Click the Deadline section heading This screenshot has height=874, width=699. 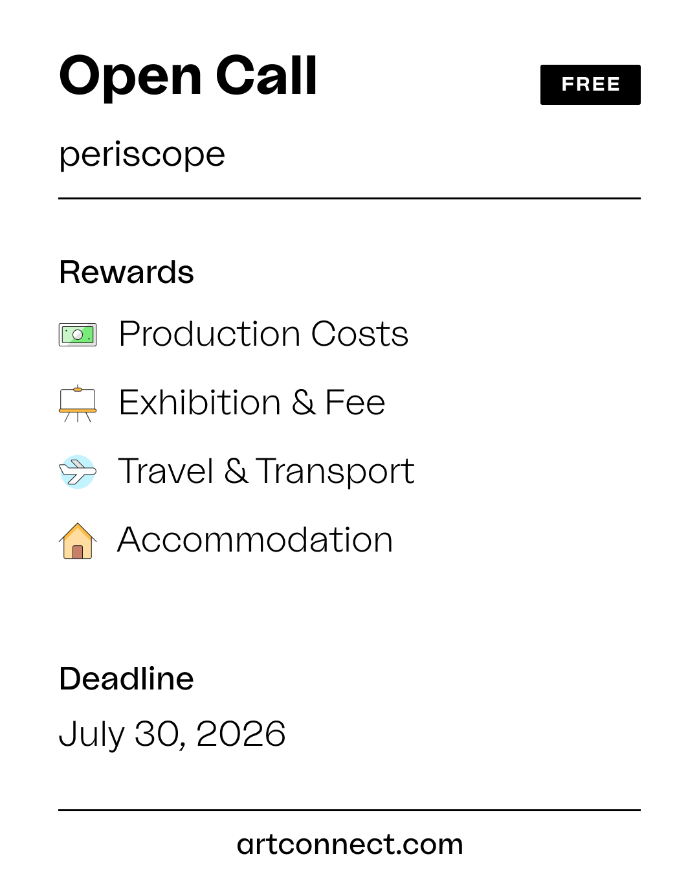126,679
